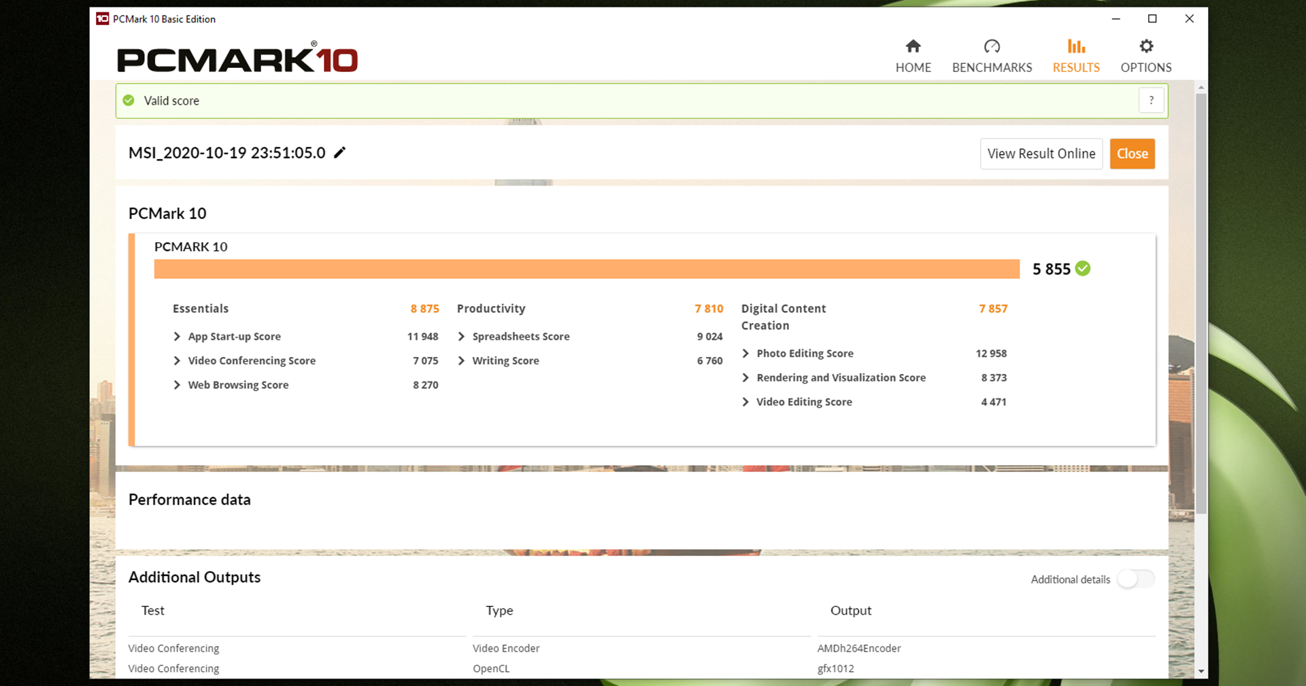Image resolution: width=1306 pixels, height=686 pixels.
Task: Click the Essentials group label
Action: (201, 309)
